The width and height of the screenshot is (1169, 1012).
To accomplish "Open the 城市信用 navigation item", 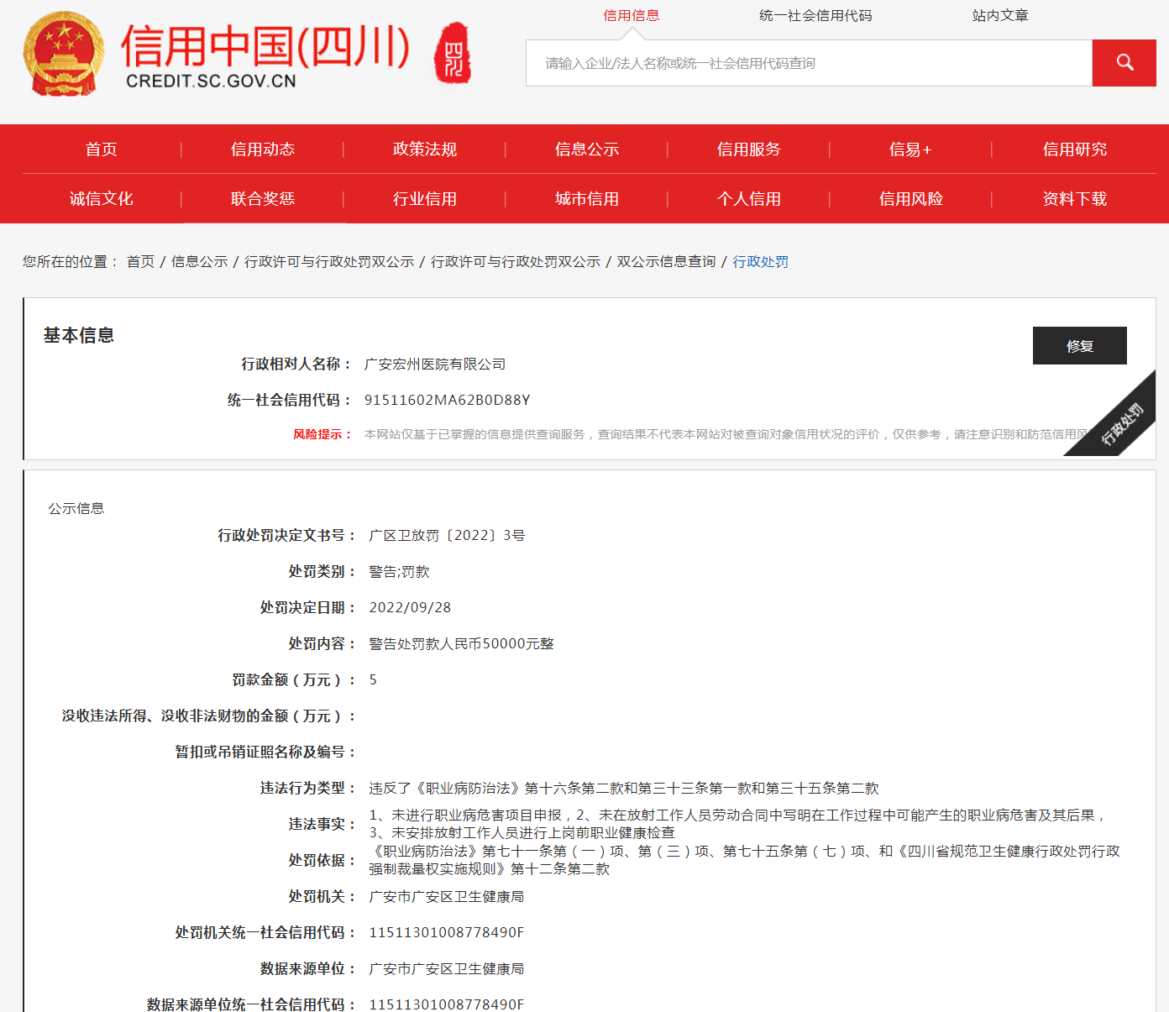I will coord(587,199).
